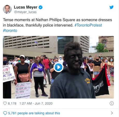The height and width of the screenshot is (117, 119).
Task: Open the #toronto hashtag
Action: (10, 31)
